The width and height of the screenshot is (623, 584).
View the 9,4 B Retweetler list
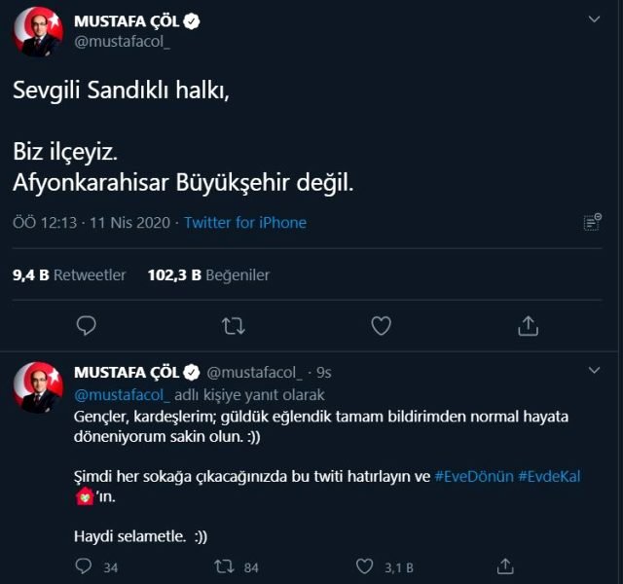click(69, 275)
